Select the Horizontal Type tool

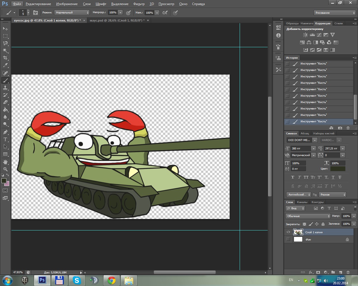click(5, 139)
